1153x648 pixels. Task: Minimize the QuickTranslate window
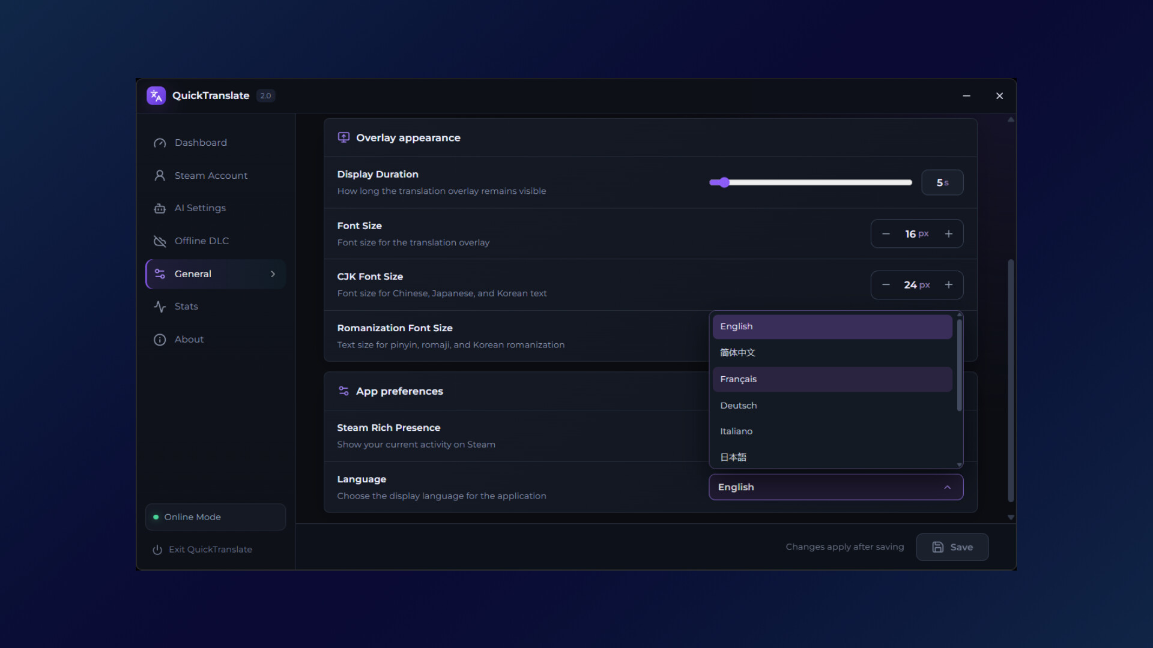967,96
